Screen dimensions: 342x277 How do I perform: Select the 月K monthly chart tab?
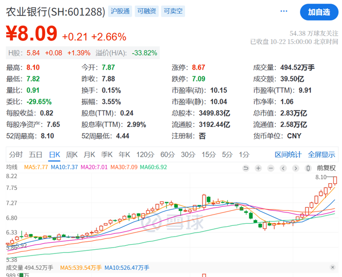point(89,154)
